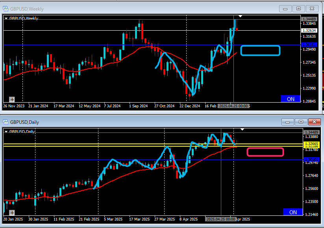This screenshot has width=324, height=228.
Task: Maximize the GBPUSD,Weekly window
Action: [x=298, y=9]
